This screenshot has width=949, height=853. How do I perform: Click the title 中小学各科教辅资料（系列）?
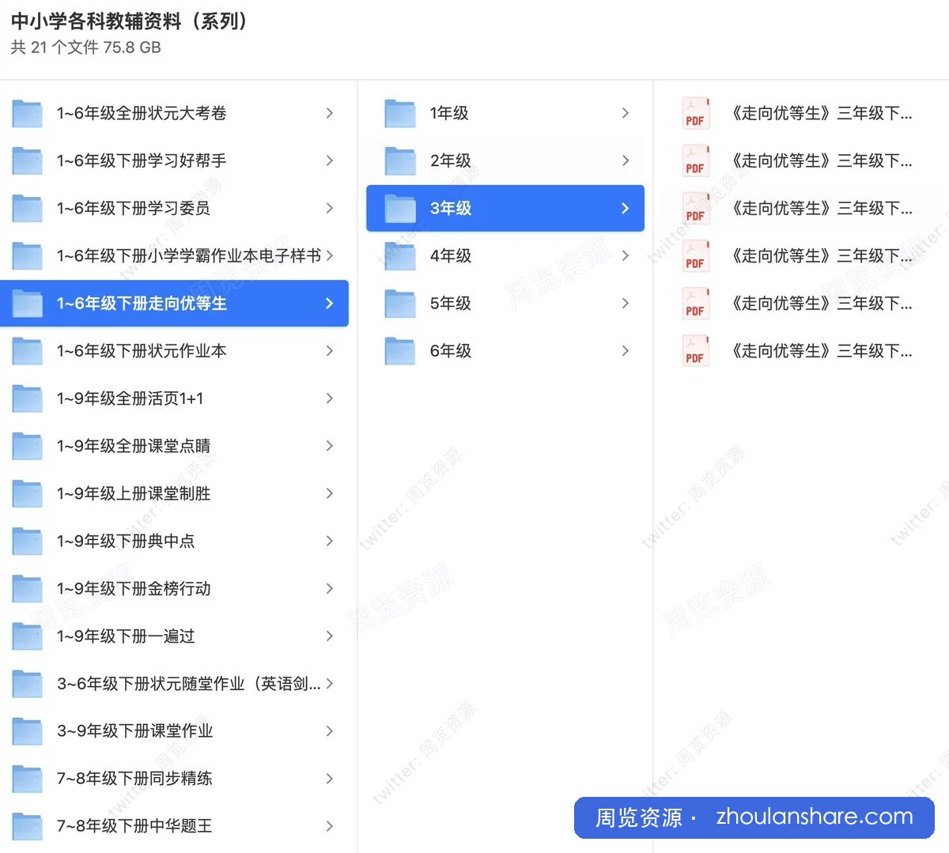click(x=130, y=21)
